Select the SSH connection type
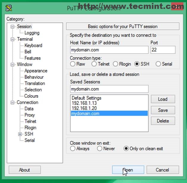 tap(137, 64)
